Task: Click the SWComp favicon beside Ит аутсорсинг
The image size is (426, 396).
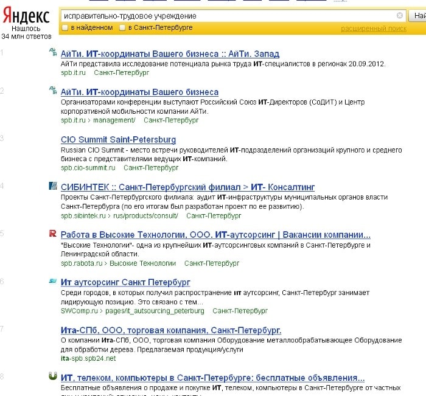Action: (53, 282)
